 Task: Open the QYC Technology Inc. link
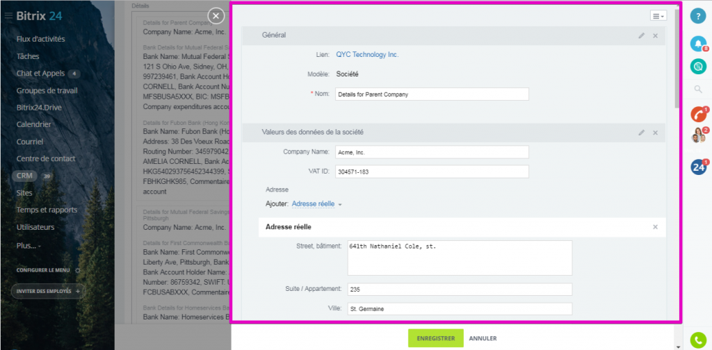pos(367,54)
